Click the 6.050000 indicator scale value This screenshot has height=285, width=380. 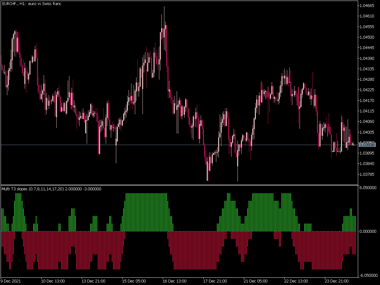coord(368,188)
